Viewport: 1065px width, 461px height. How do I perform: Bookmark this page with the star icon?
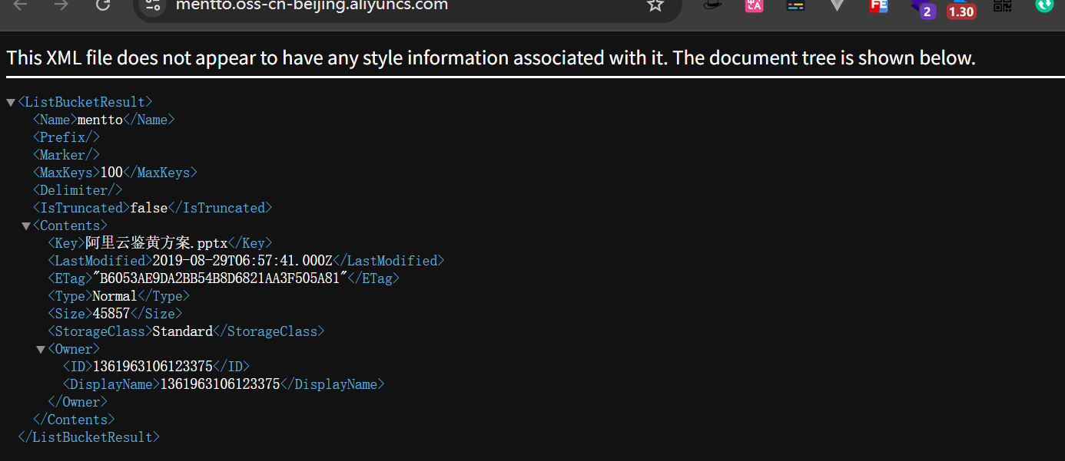[x=655, y=5]
